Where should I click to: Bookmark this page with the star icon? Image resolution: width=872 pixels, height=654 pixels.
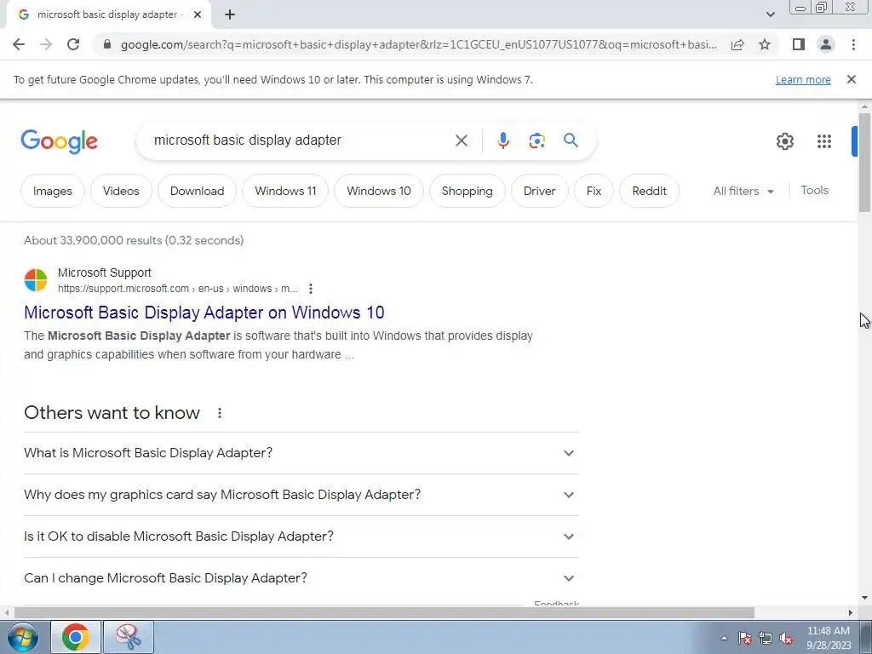click(x=765, y=44)
